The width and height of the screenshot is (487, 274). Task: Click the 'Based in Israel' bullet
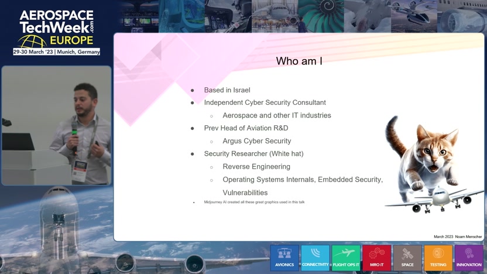coord(227,90)
